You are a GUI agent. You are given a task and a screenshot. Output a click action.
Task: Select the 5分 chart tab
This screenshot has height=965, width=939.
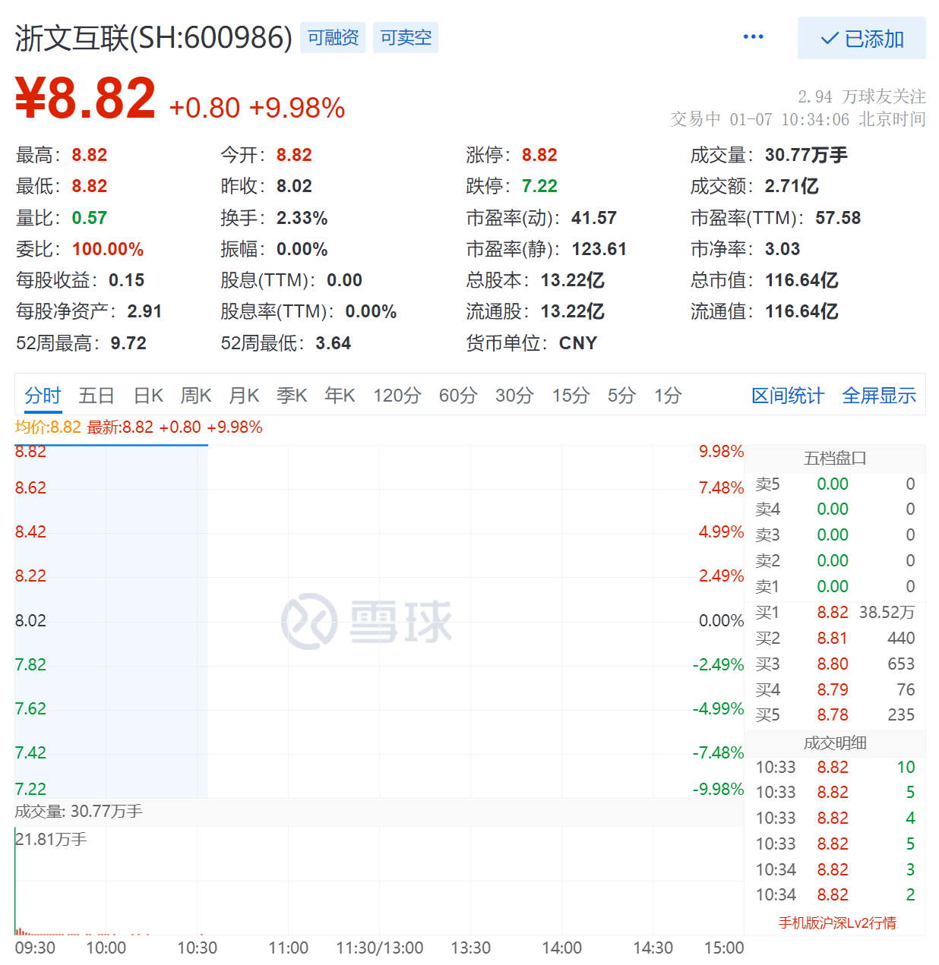(x=621, y=396)
